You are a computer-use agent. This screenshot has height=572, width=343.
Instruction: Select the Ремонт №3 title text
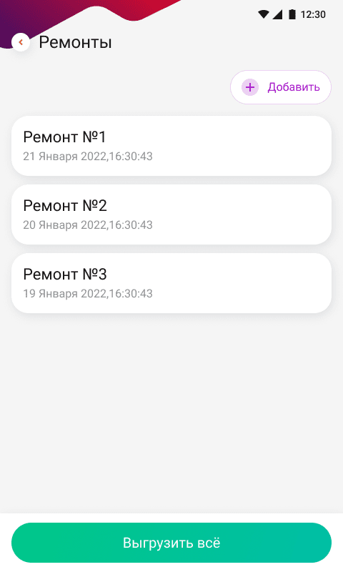pos(65,275)
